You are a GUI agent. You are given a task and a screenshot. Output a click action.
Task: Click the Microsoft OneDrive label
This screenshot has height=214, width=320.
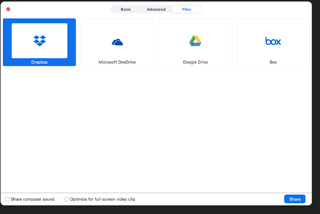tap(117, 62)
